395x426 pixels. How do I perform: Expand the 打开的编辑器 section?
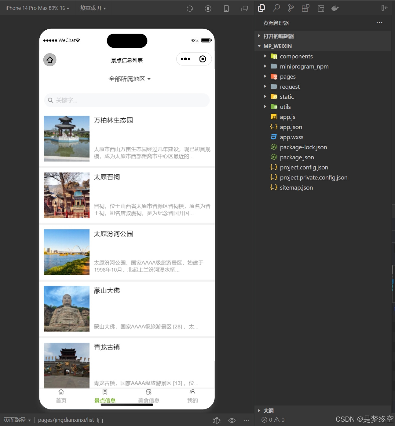click(323, 36)
